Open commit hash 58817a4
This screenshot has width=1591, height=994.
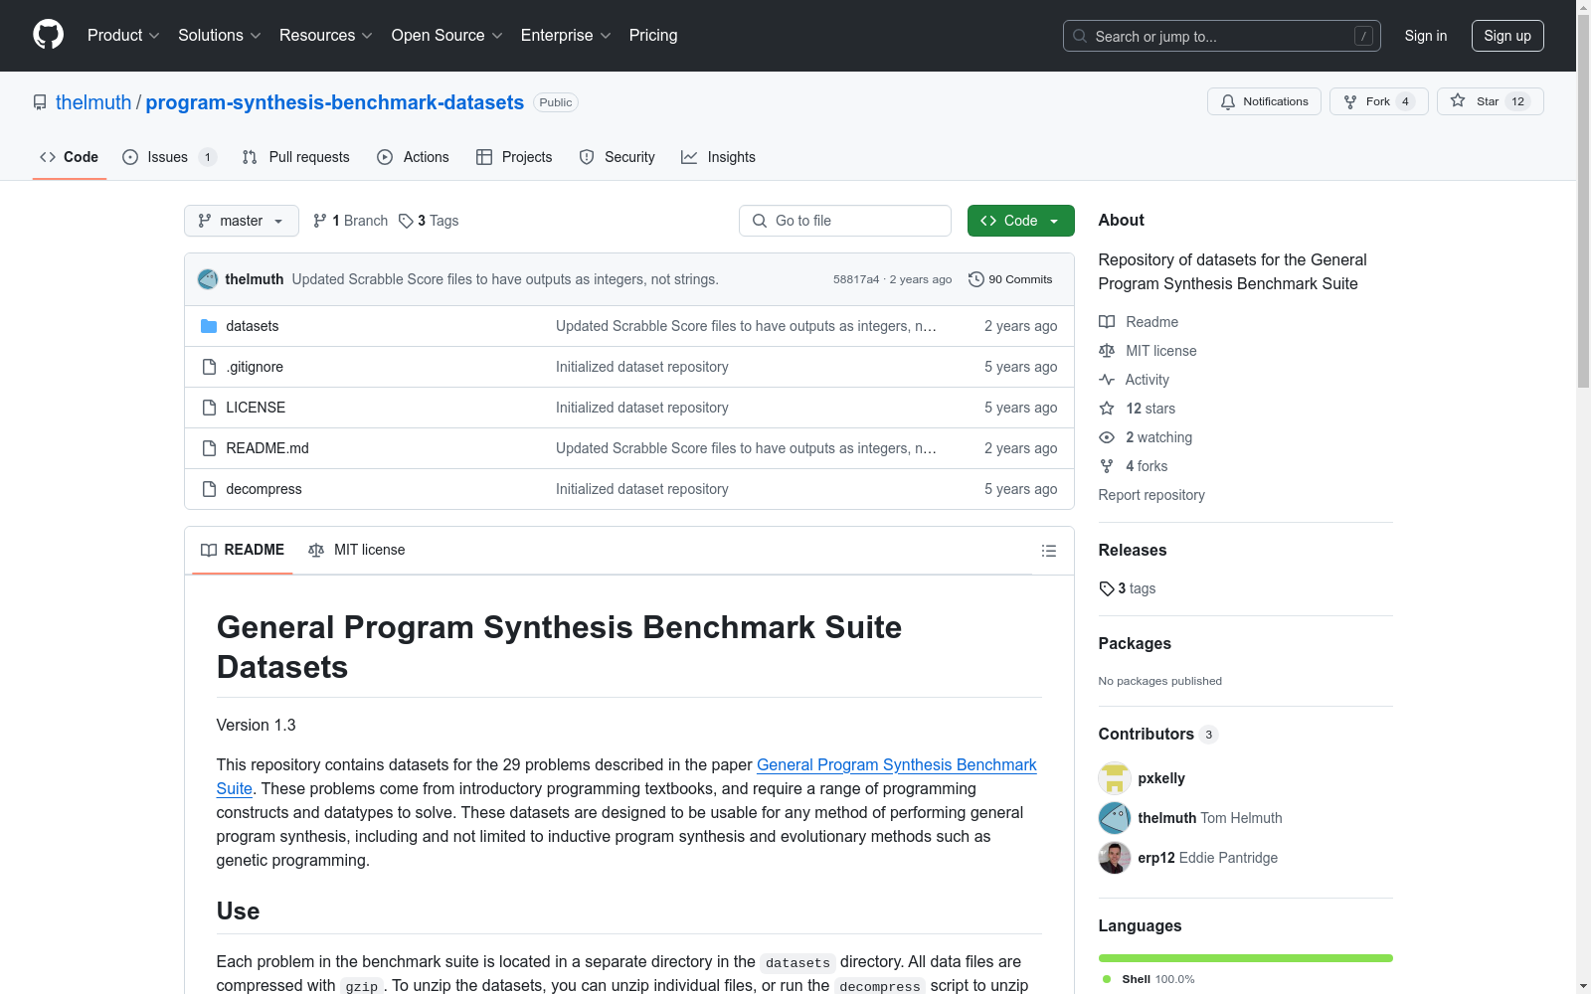pyautogui.click(x=856, y=279)
